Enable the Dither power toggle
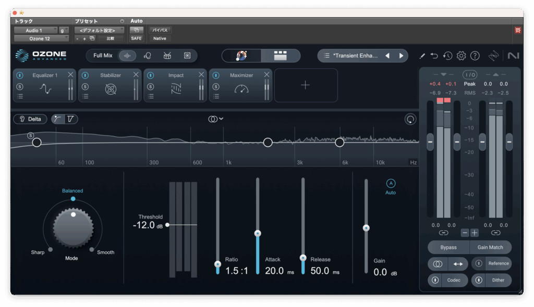This screenshot has height=307, width=534. [479, 280]
